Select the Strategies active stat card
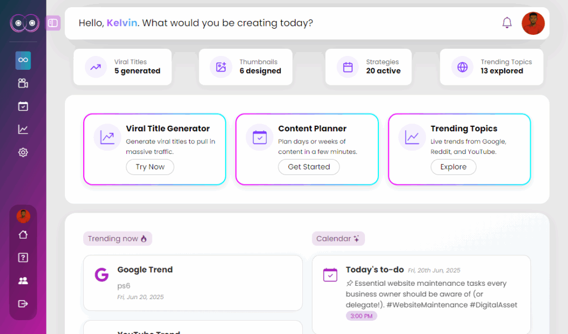The image size is (568, 334). coord(368,67)
